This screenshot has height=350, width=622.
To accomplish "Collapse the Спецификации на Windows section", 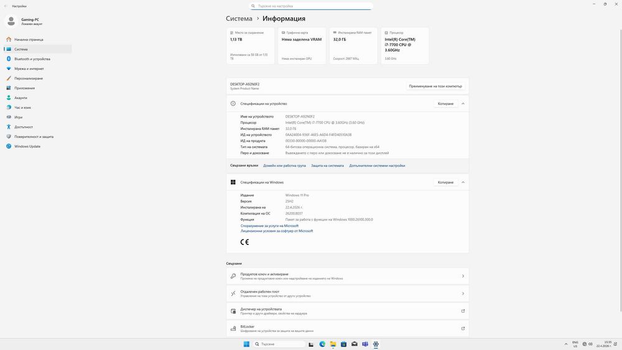I will [x=463, y=182].
